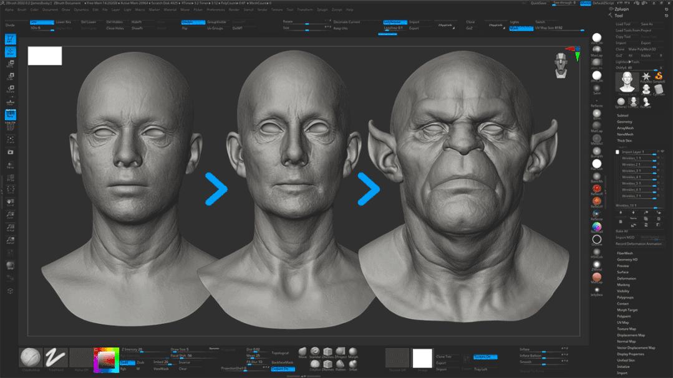Select the Sphere3D primitive icon

[x=621, y=100]
